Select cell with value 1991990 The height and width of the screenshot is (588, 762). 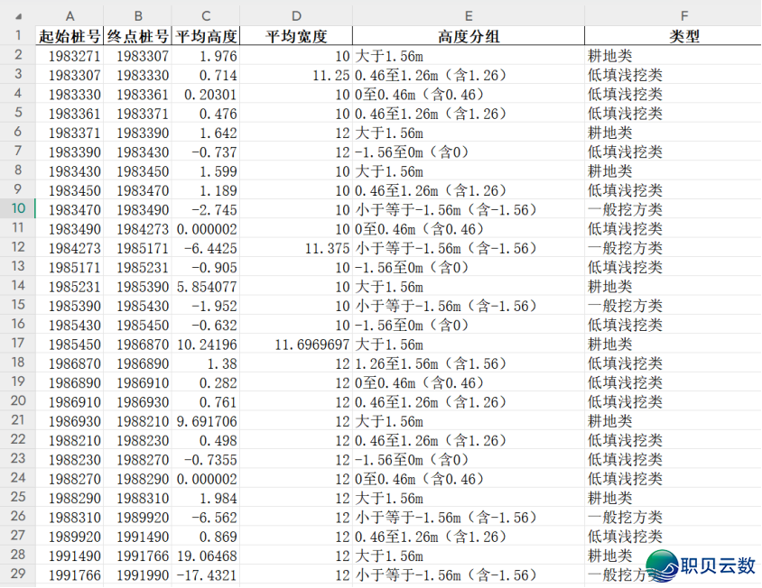[x=137, y=574]
